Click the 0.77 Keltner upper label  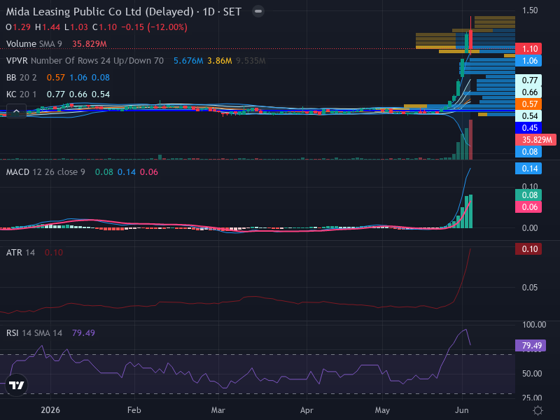pyautogui.click(x=528, y=80)
